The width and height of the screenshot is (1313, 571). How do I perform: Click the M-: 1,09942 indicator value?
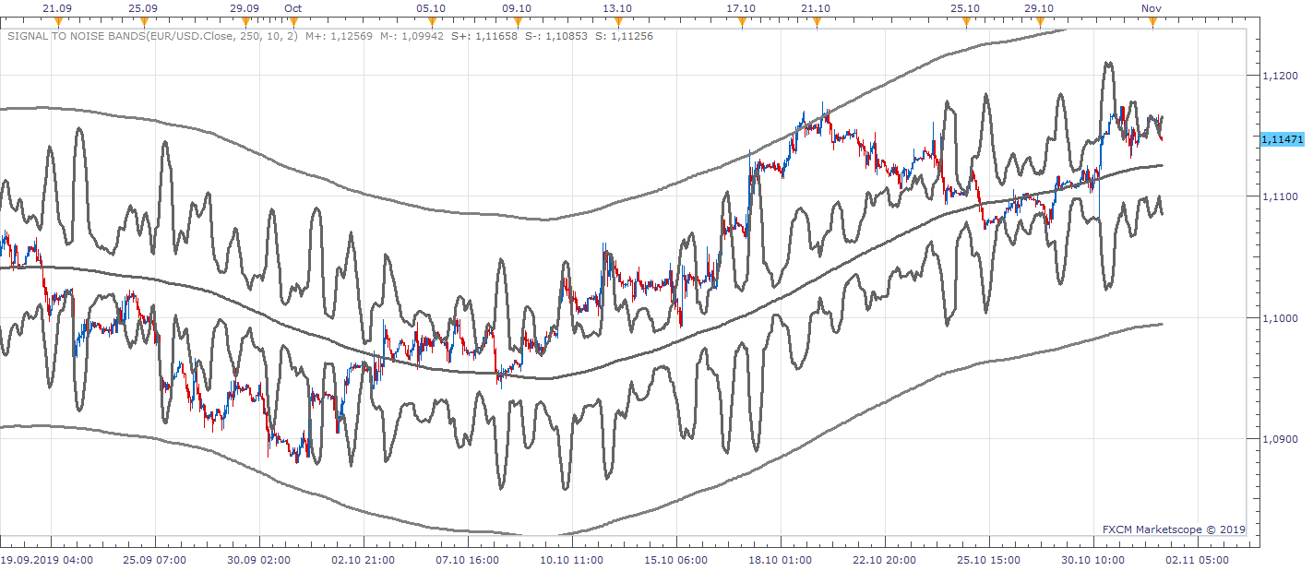413,37
